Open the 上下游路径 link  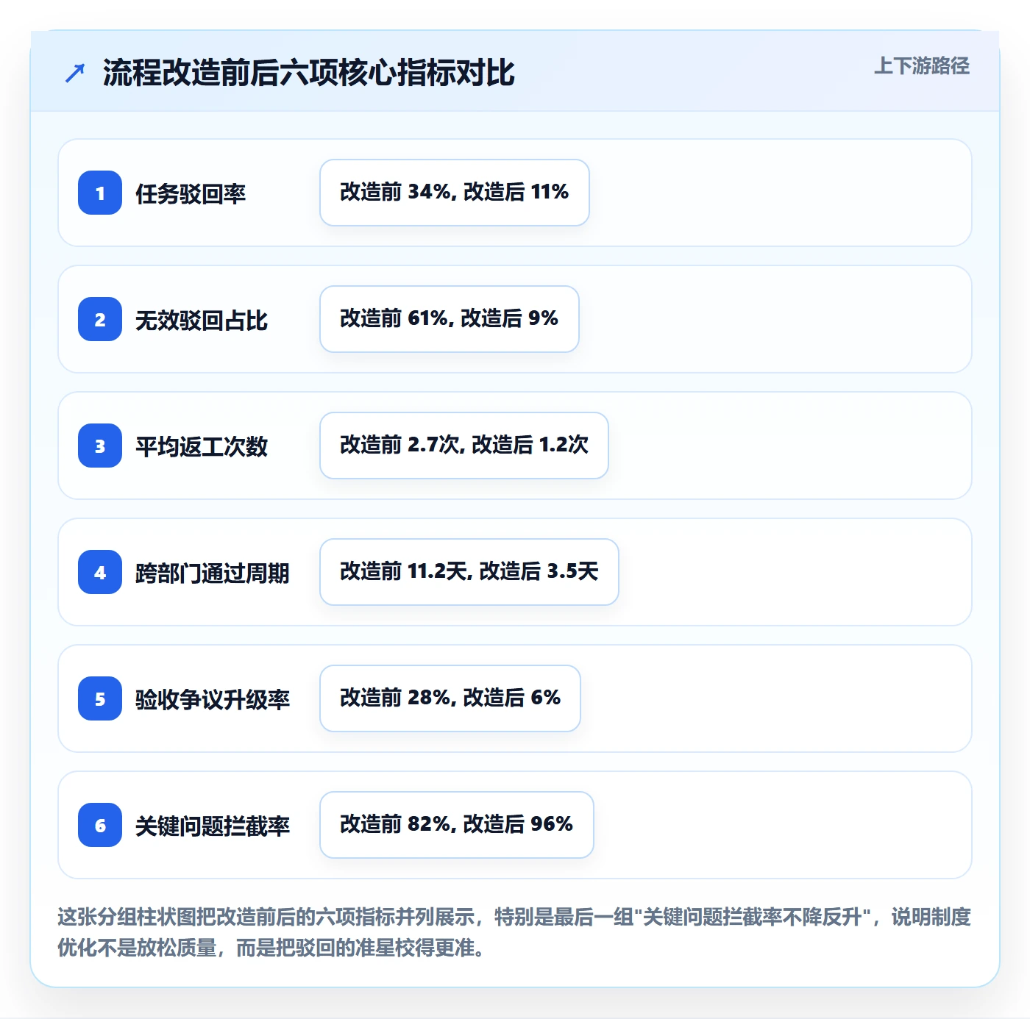[922, 66]
